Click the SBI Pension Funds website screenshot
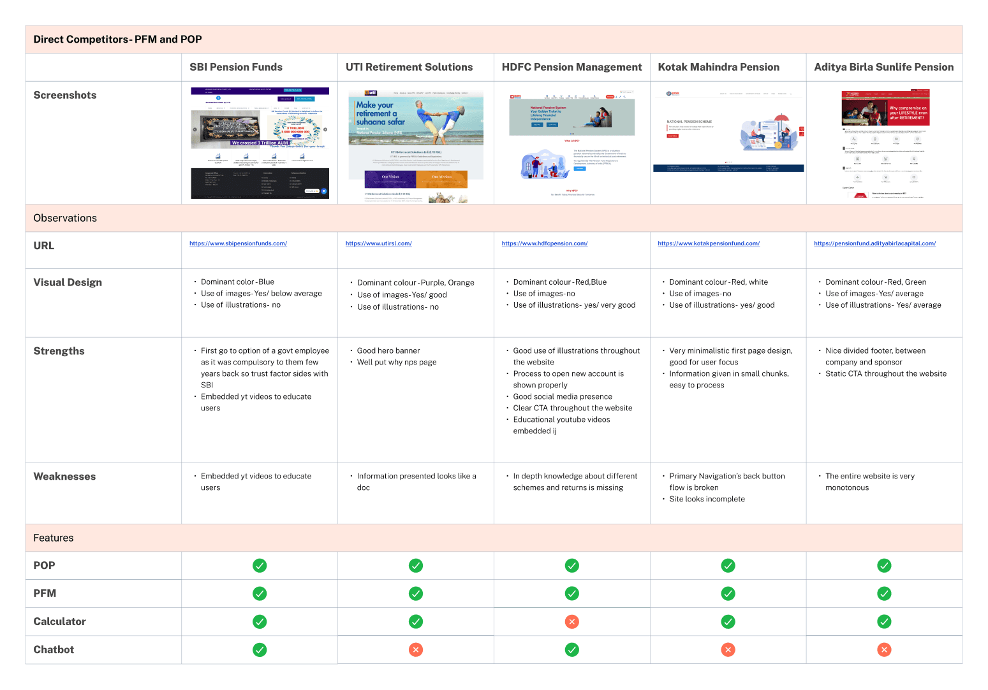This screenshot has height=690, width=988. 260,143
